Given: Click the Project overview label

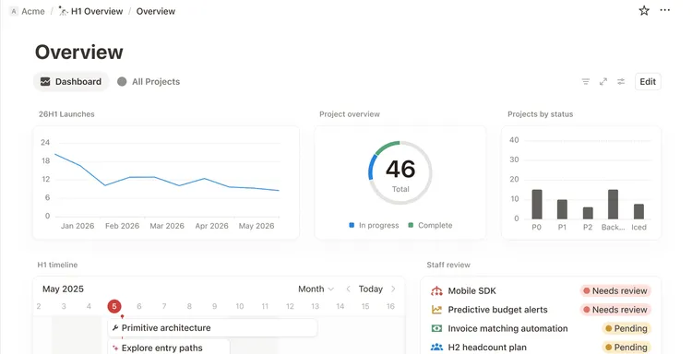Looking at the screenshot, I should coord(350,114).
